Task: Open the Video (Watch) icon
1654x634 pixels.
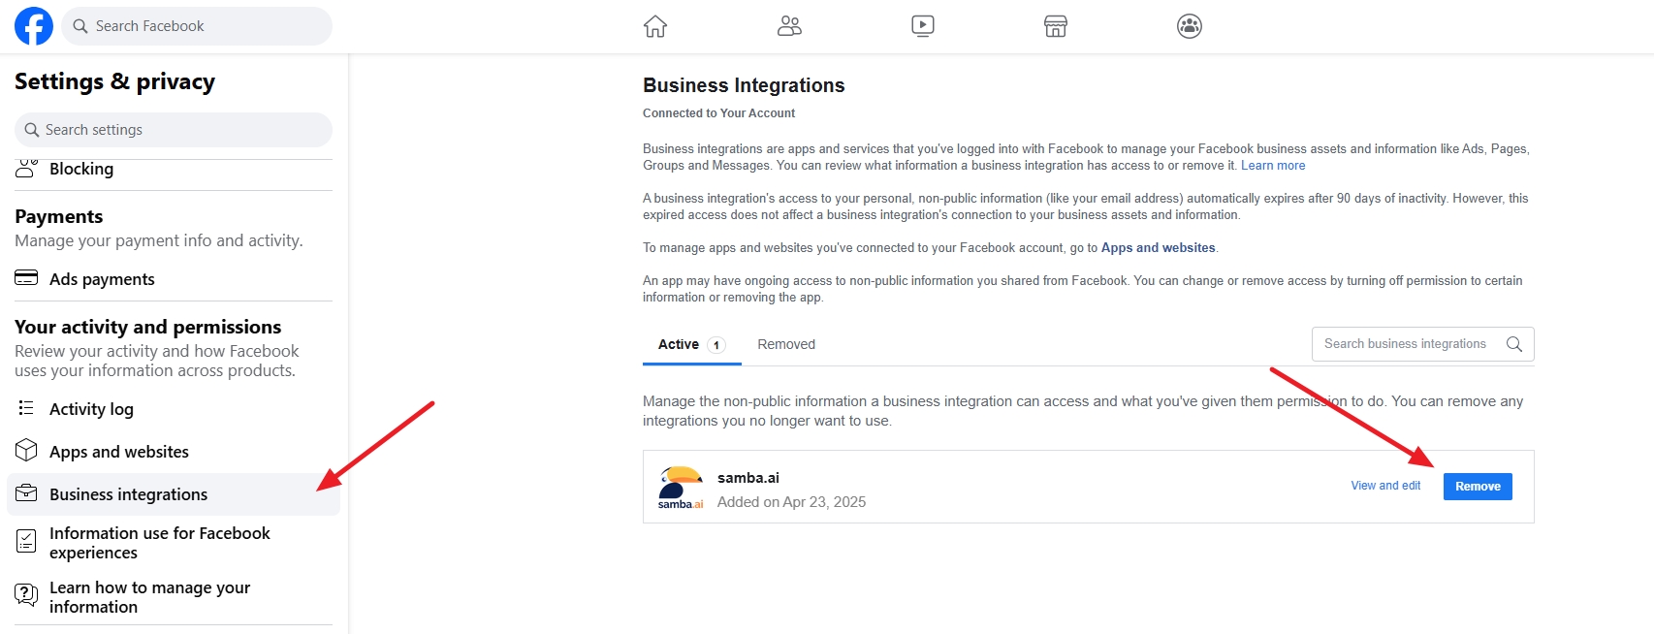Action: point(923,26)
